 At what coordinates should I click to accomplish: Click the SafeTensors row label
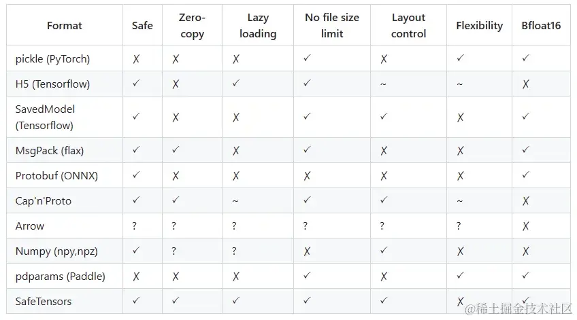click(x=44, y=301)
